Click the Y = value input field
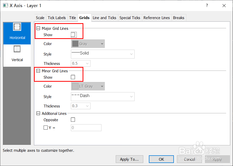The width and height of the screenshot is (233, 166). [x=86, y=128]
